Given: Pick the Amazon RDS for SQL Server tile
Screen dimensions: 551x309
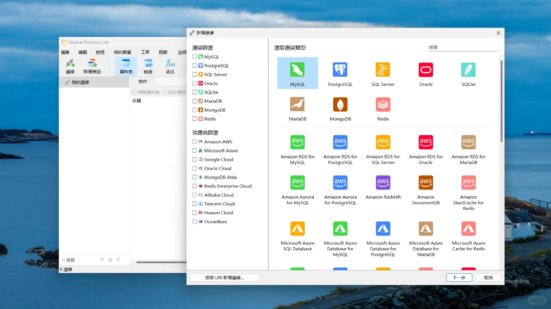Looking at the screenshot, I should (383, 149).
